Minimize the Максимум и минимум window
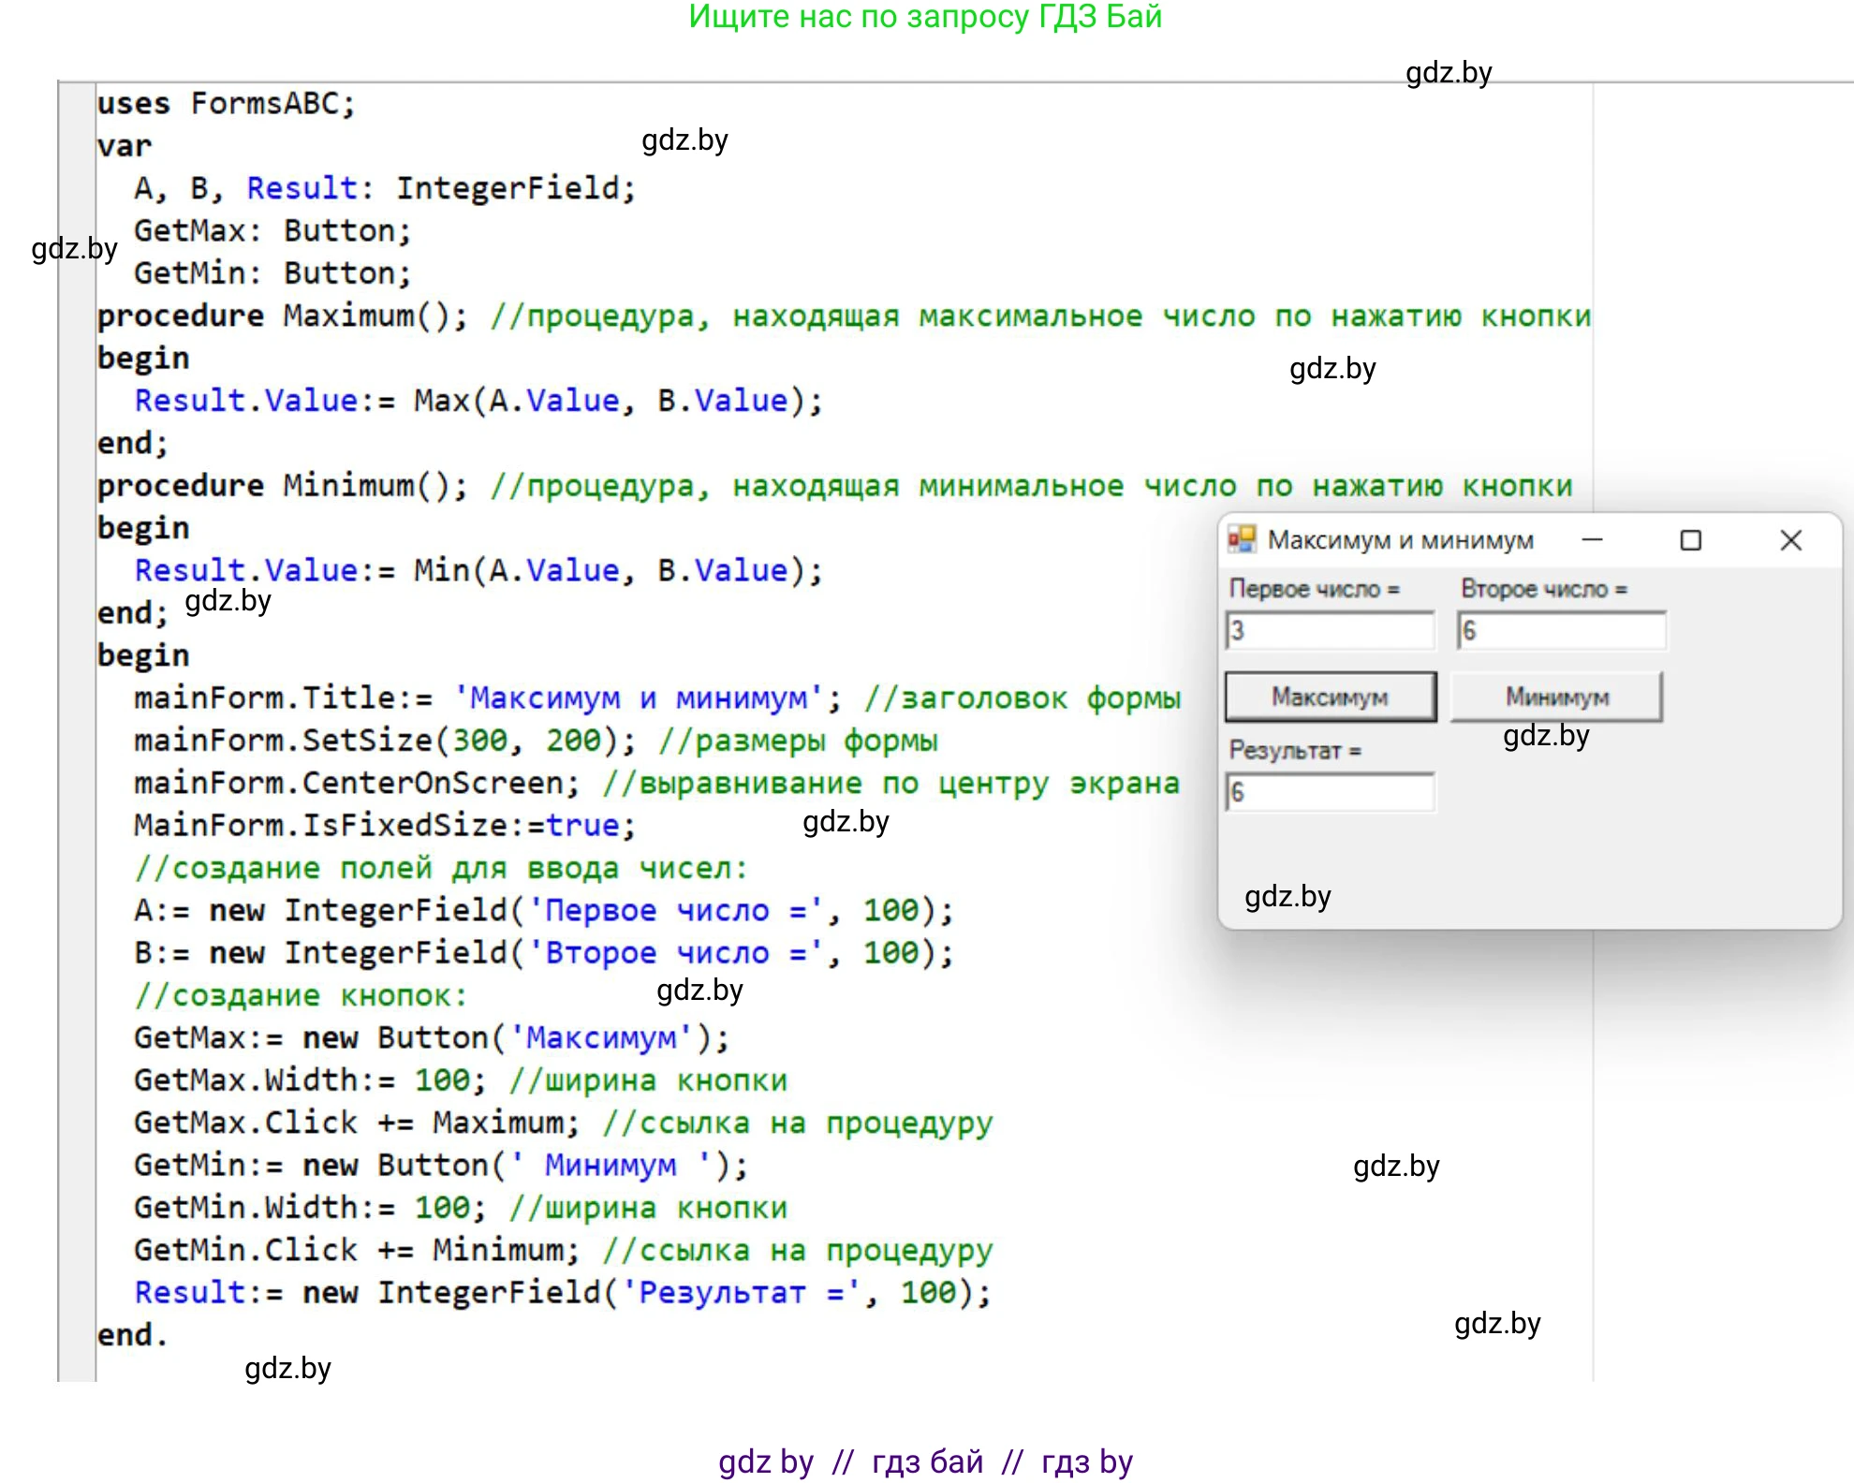The height and width of the screenshot is (1483, 1854). tap(1592, 539)
